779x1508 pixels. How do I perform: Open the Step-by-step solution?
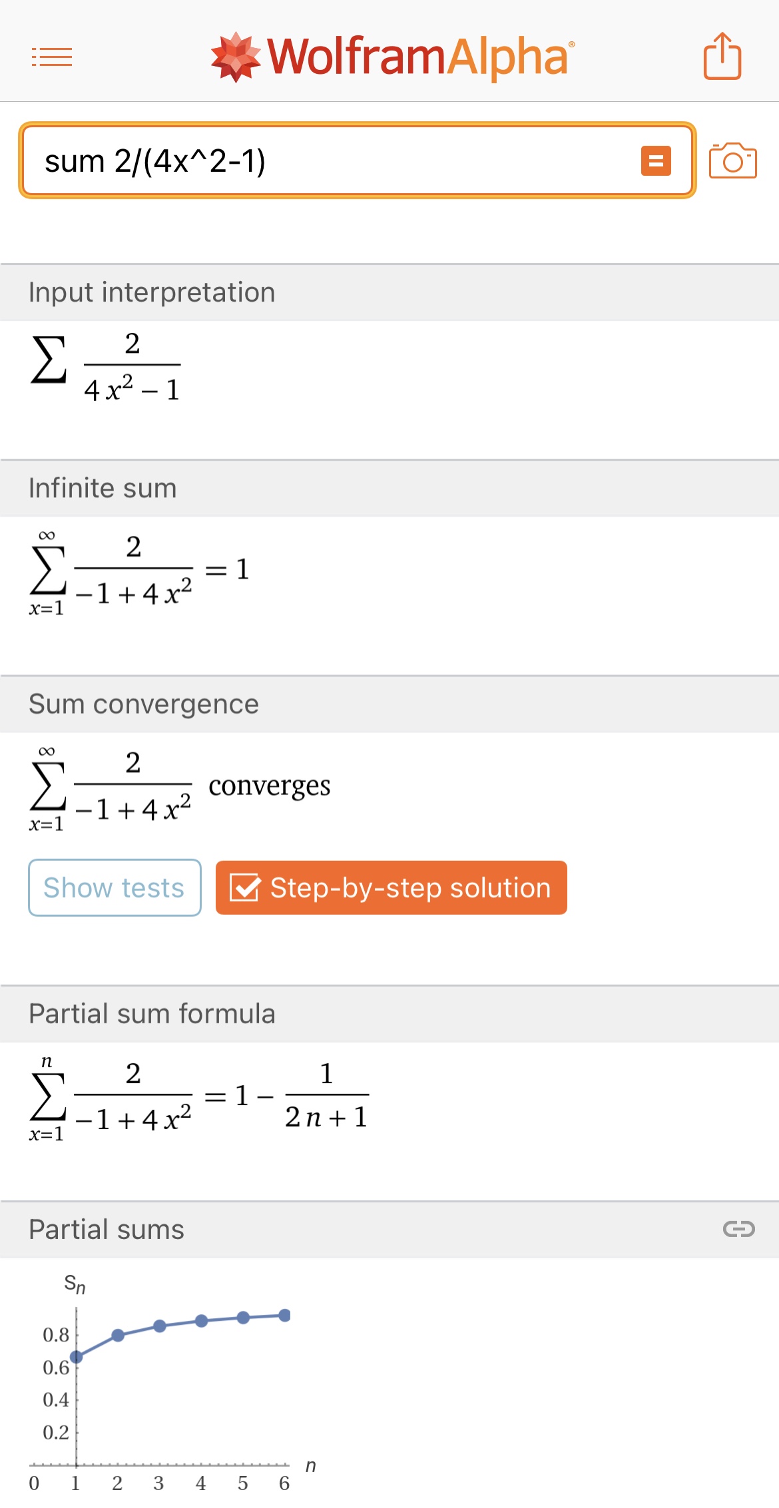(391, 887)
